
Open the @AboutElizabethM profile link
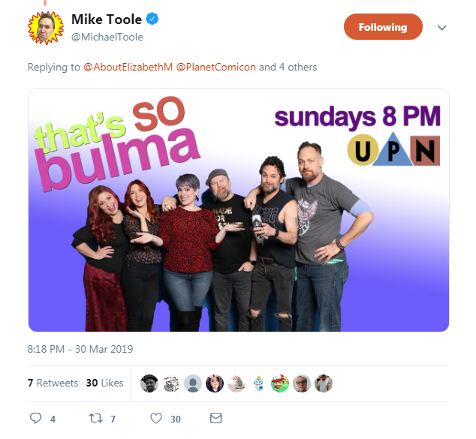pyautogui.click(x=128, y=67)
